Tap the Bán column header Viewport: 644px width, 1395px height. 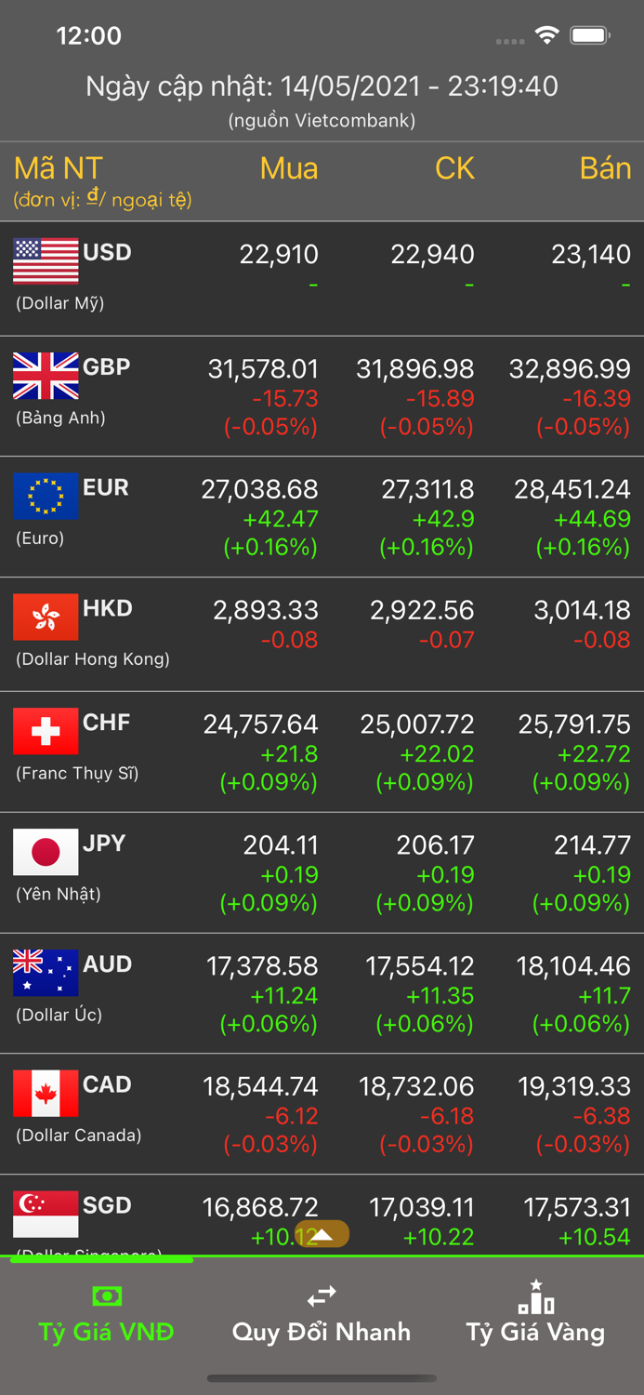click(x=605, y=168)
